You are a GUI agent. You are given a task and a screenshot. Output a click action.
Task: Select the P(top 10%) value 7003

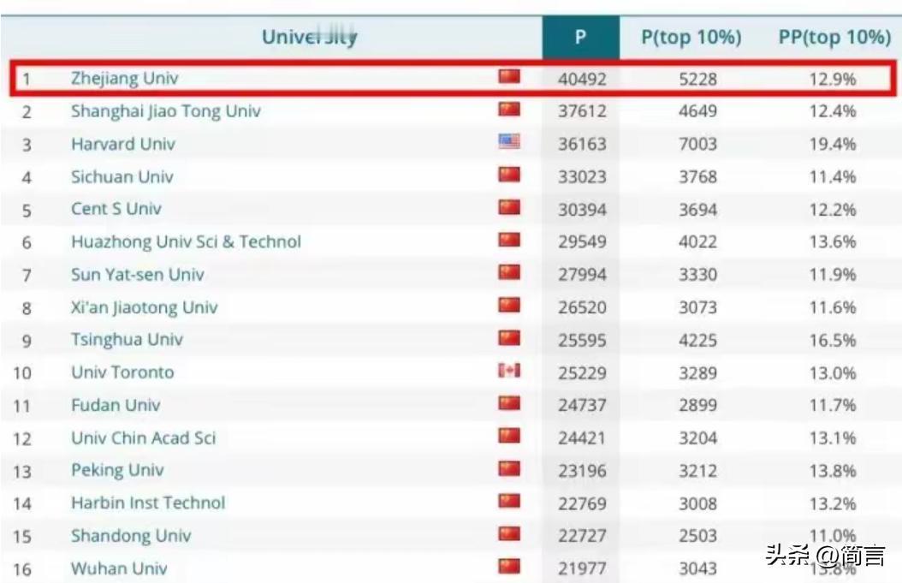coord(697,144)
